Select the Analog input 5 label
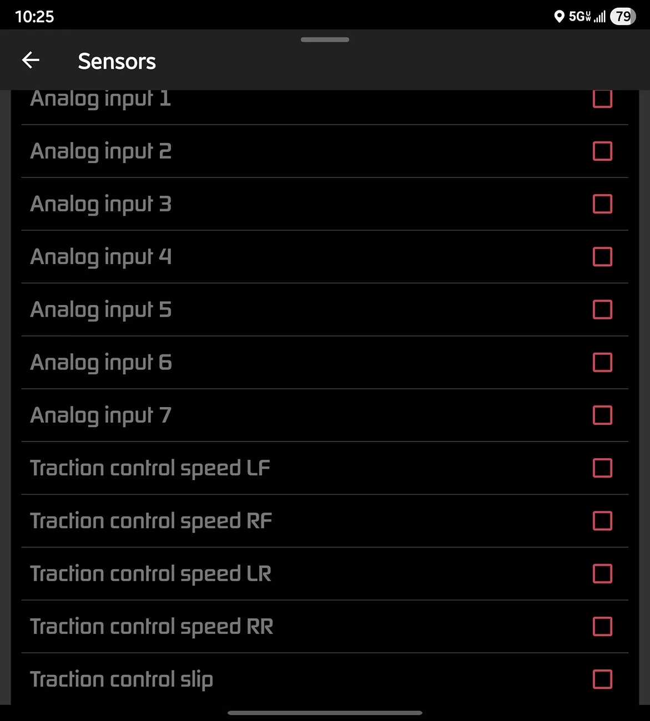Screen dimensions: 650x721 [101, 309]
